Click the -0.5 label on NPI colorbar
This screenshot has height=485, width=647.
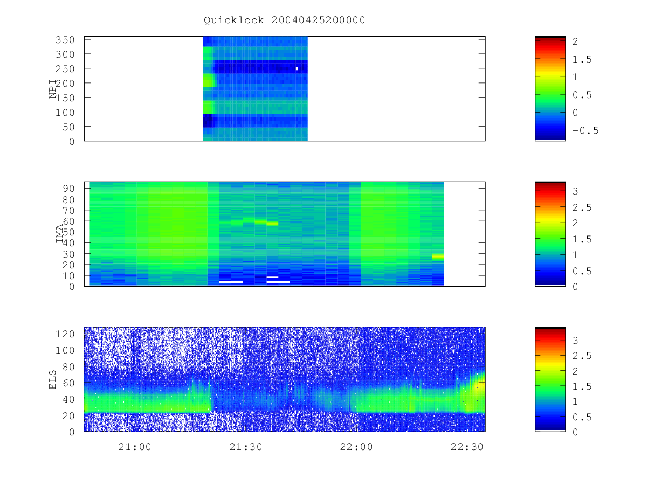pyautogui.click(x=585, y=130)
